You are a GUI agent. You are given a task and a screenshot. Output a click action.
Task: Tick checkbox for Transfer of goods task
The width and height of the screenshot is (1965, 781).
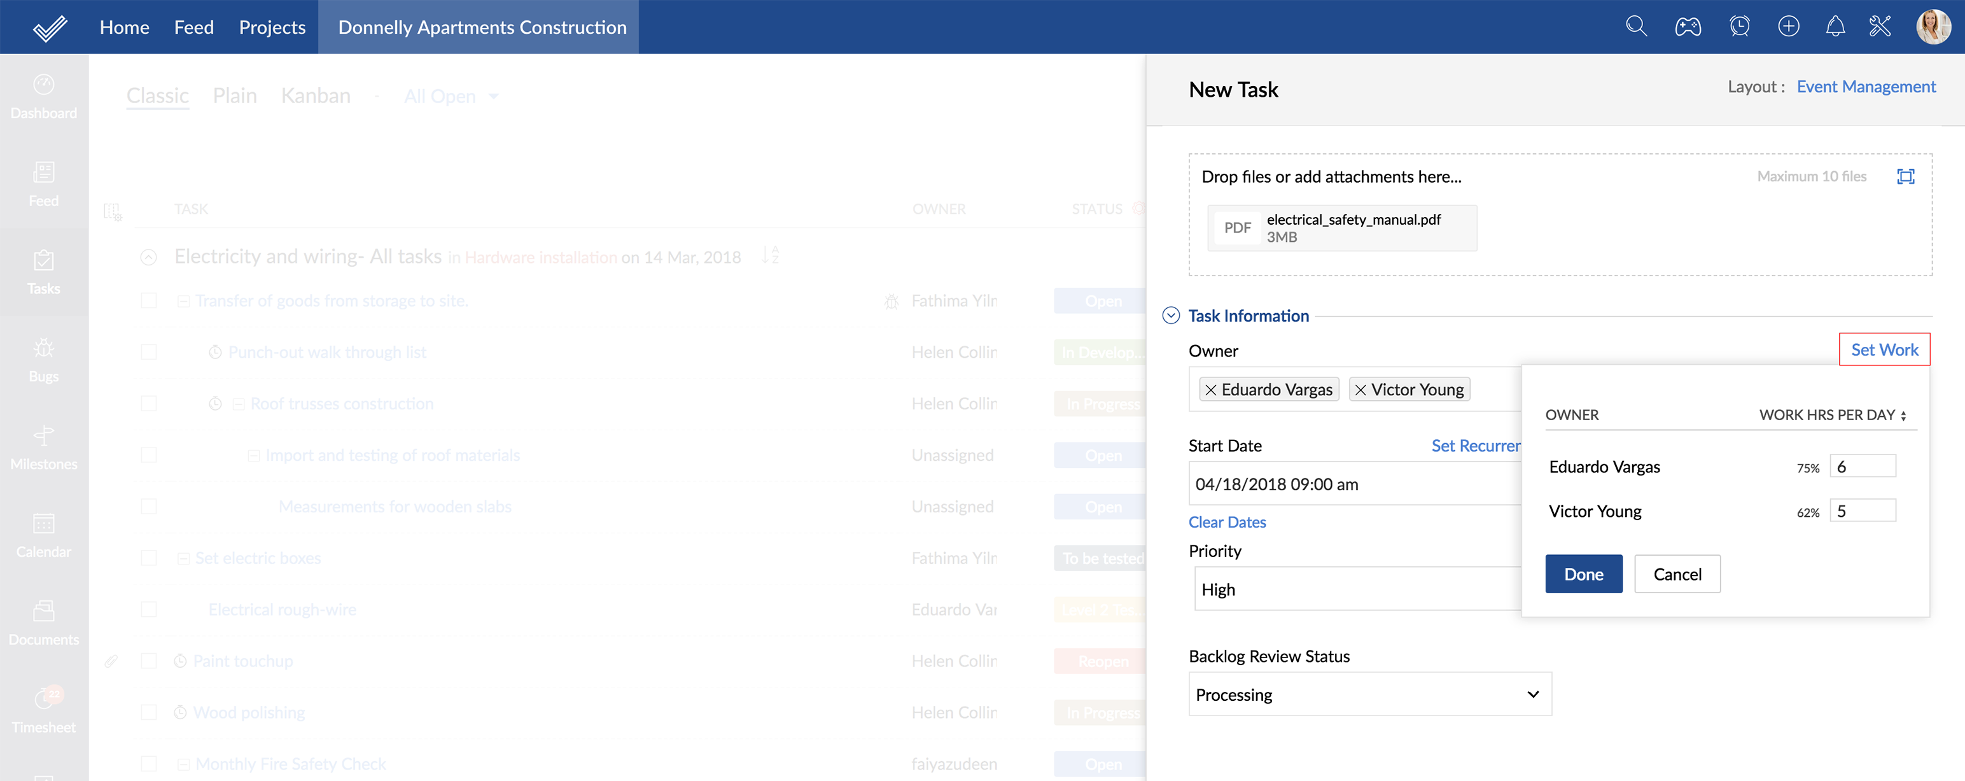click(x=149, y=300)
